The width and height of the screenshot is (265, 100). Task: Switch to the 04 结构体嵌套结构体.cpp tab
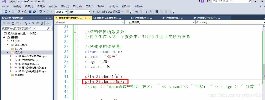[x=107, y=18]
